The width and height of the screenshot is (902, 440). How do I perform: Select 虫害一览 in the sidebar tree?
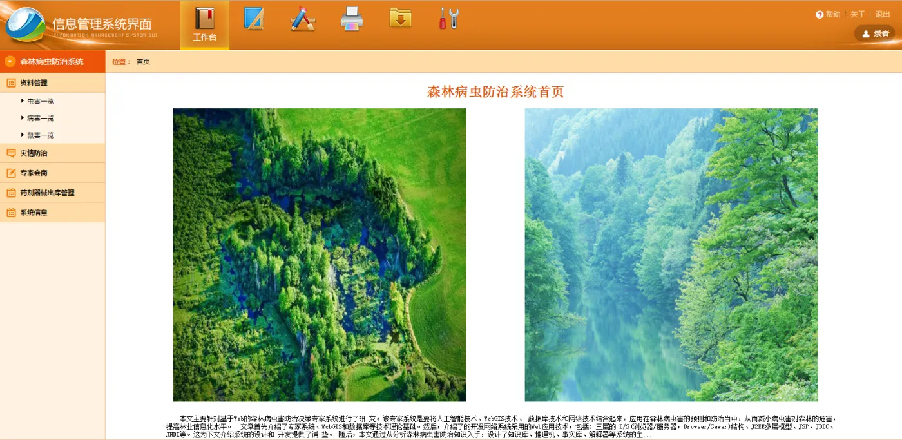40,101
